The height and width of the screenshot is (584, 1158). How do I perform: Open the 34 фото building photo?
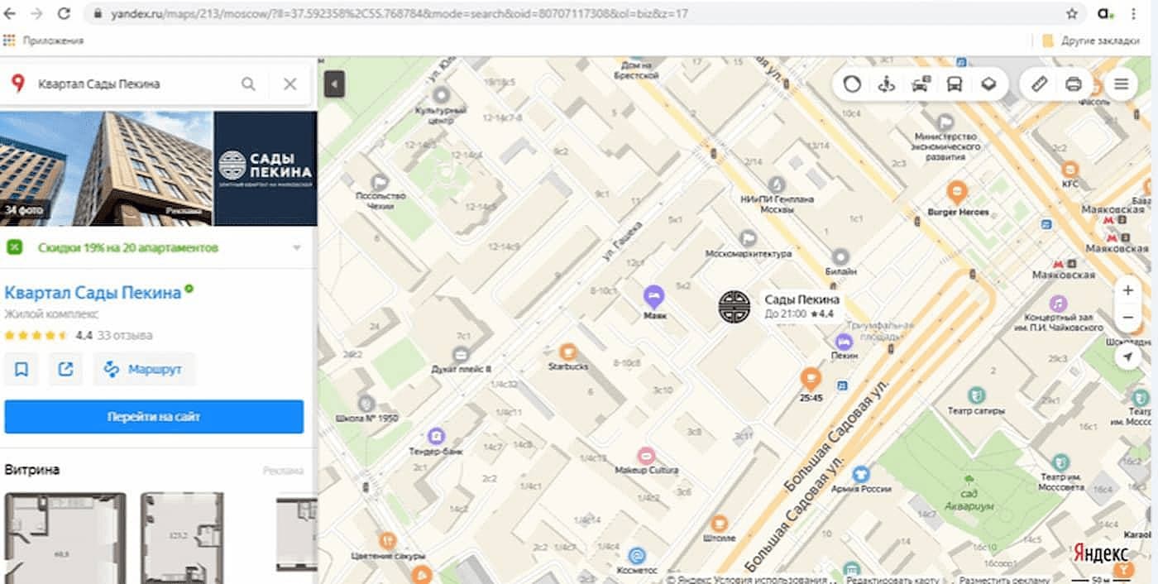tap(106, 169)
